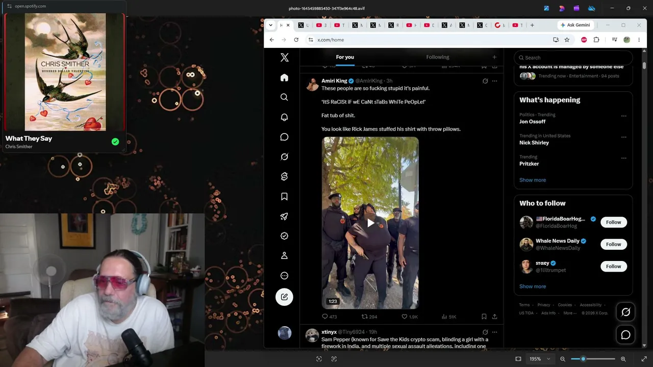Open floating messages button at bottom right
653x367 pixels.
click(625, 335)
